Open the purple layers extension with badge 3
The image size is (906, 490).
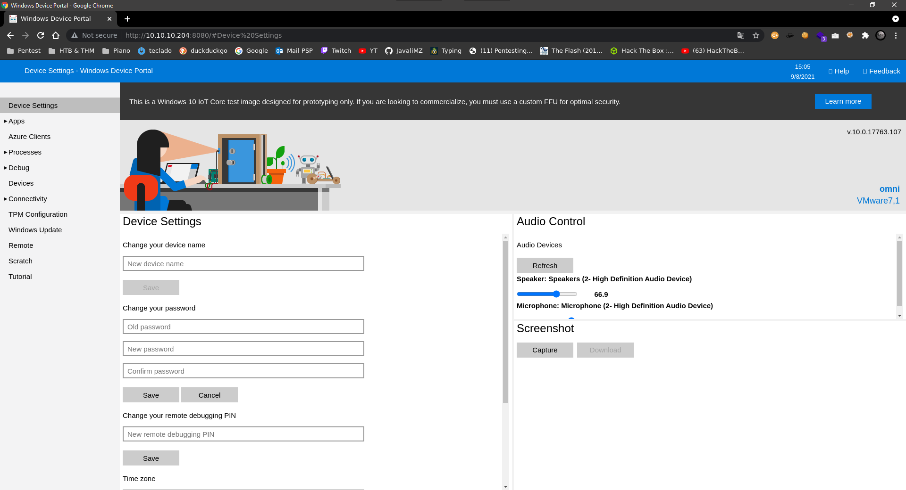coord(821,36)
